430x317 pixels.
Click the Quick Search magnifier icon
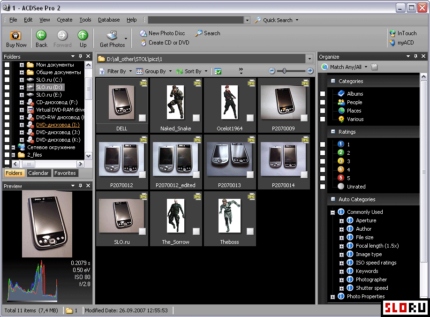coord(258,20)
